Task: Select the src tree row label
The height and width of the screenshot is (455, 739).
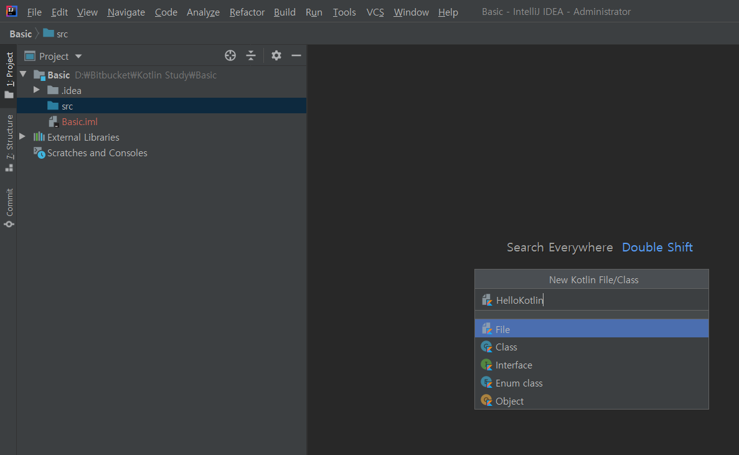Action: coord(67,106)
